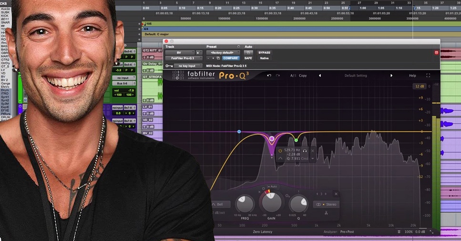Image resolution: width=461 pixels, height=241 pixels.
Task: Click the Copy button next to A/B
Action: [x=303, y=76]
